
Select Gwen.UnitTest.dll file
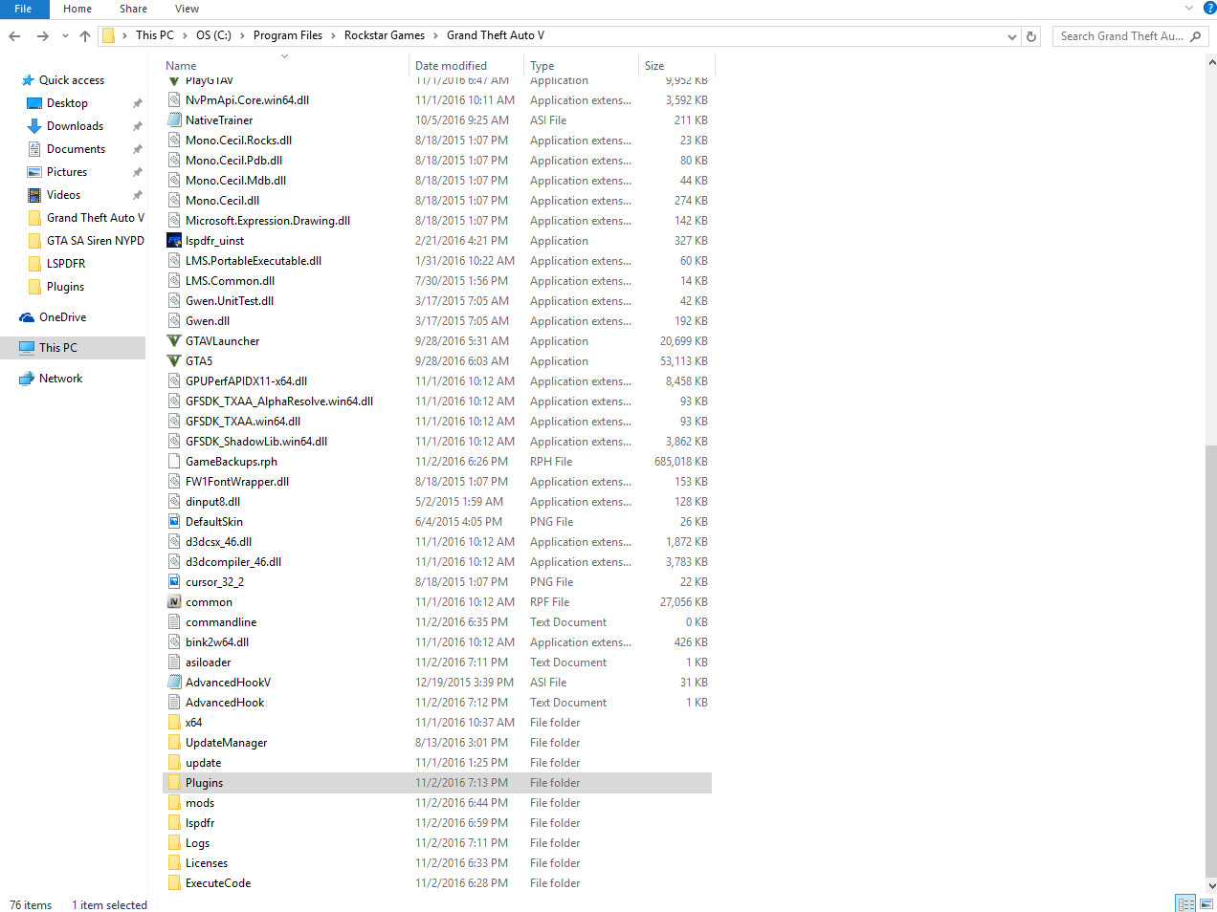pos(230,301)
